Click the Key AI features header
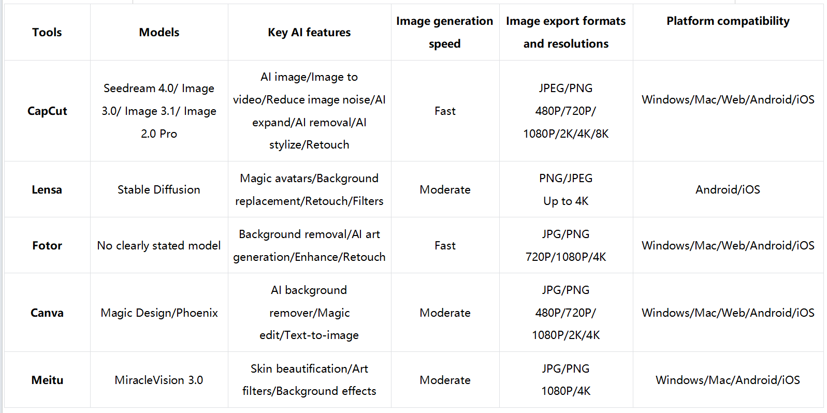Image resolution: width=827 pixels, height=413 pixels. [309, 33]
